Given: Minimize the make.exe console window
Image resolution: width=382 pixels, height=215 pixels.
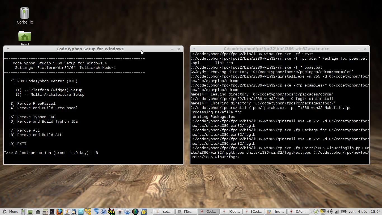Looking at the screenshot, I should click(x=359, y=49).
